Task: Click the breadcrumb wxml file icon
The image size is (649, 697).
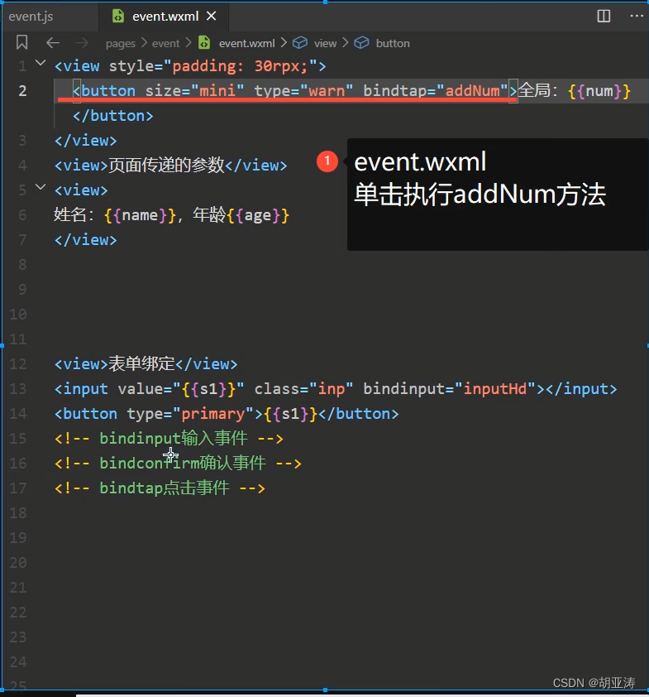Action: coord(204,43)
